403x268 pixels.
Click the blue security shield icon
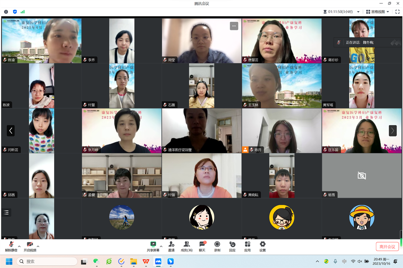[x=15, y=12]
